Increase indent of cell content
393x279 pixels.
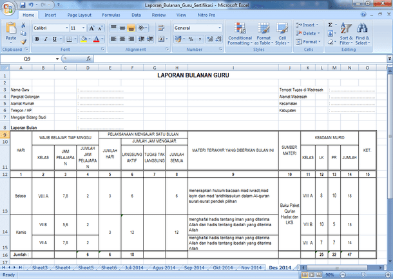coord(150,39)
